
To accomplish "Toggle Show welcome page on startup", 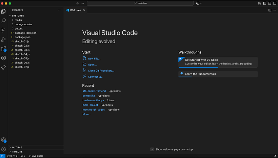I will (152, 149).
